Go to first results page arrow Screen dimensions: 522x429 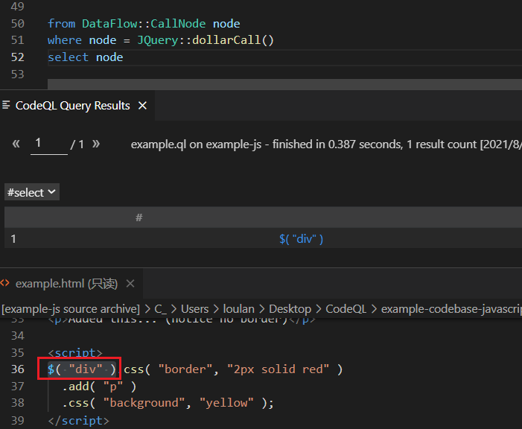16,144
